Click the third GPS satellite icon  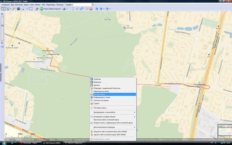pyautogui.click(x=107, y=9)
